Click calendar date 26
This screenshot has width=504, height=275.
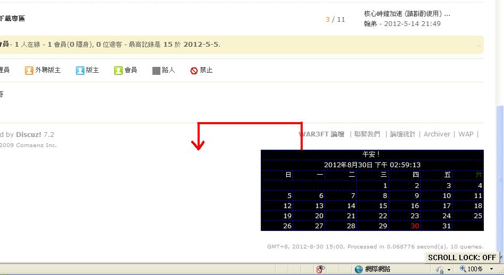coord(287,226)
